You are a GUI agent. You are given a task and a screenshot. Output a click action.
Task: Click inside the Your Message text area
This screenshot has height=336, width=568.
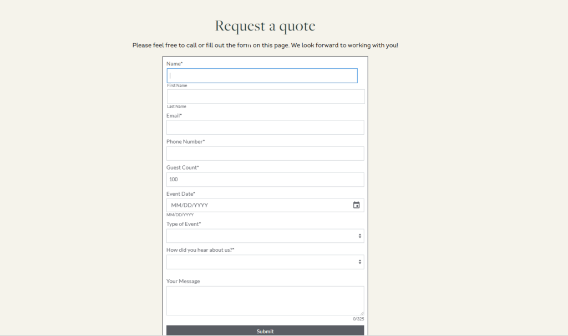tap(265, 301)
